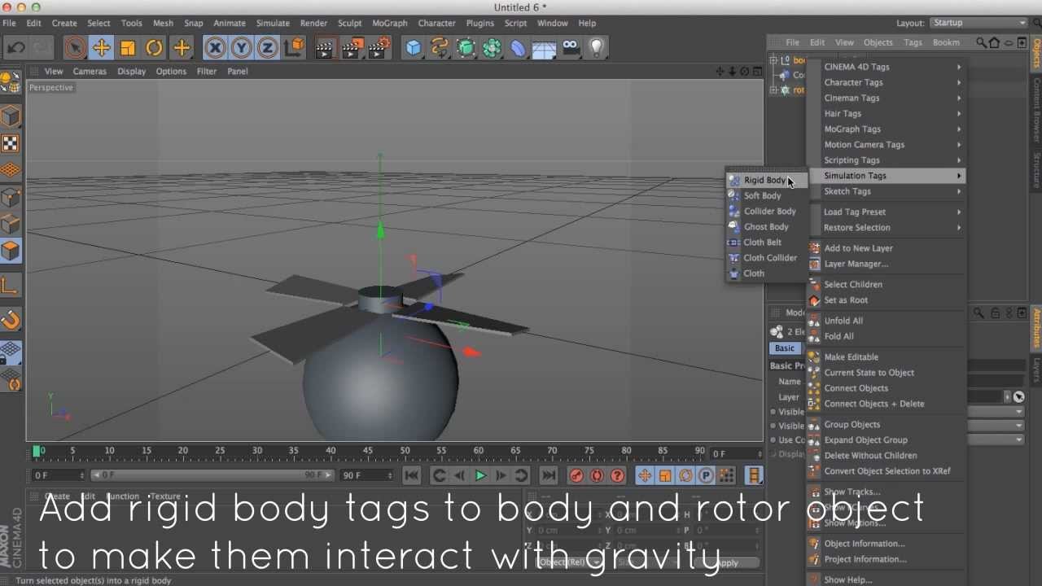Toggle the X axis lock
The image size is (1042, 586).
point(215,48)
